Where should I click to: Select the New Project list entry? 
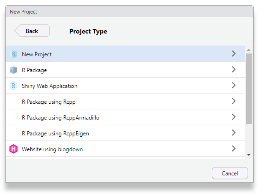tap(125, 54)
